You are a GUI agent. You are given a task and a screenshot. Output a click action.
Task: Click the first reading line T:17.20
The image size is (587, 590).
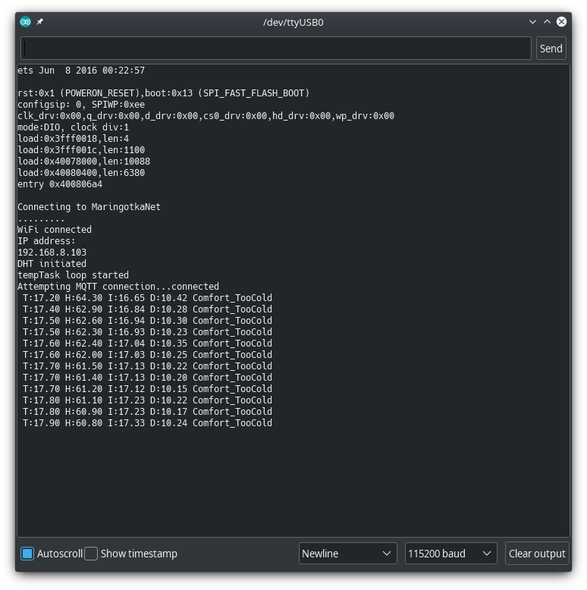point(146,298)
